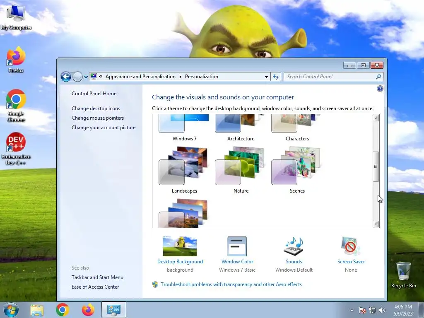Select the Firefox desktop shortcut
Screen dimensions: 424x318
coord(16,60)
